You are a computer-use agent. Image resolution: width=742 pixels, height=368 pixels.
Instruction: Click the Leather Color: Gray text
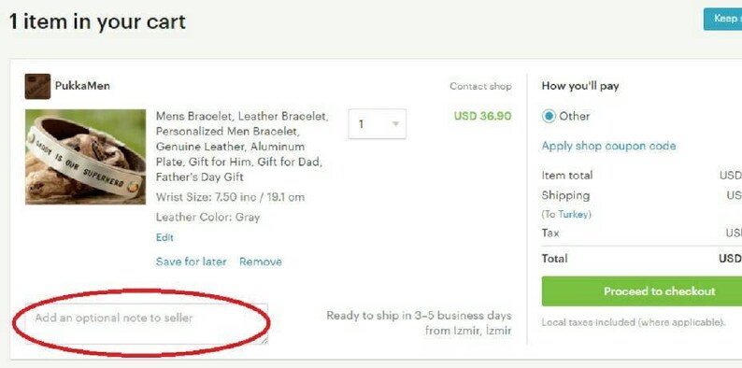coord(207,217)
